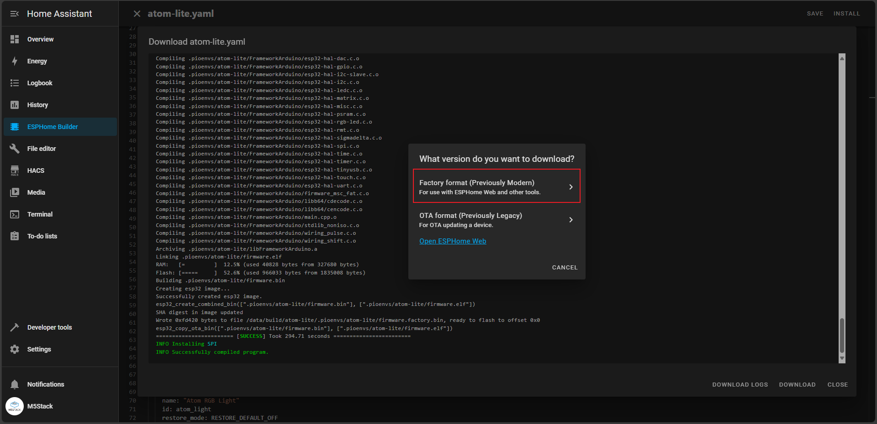877x424 pixels.
Task: Click CLOSE on the download log dialog
Action: [x=837, y=385]
